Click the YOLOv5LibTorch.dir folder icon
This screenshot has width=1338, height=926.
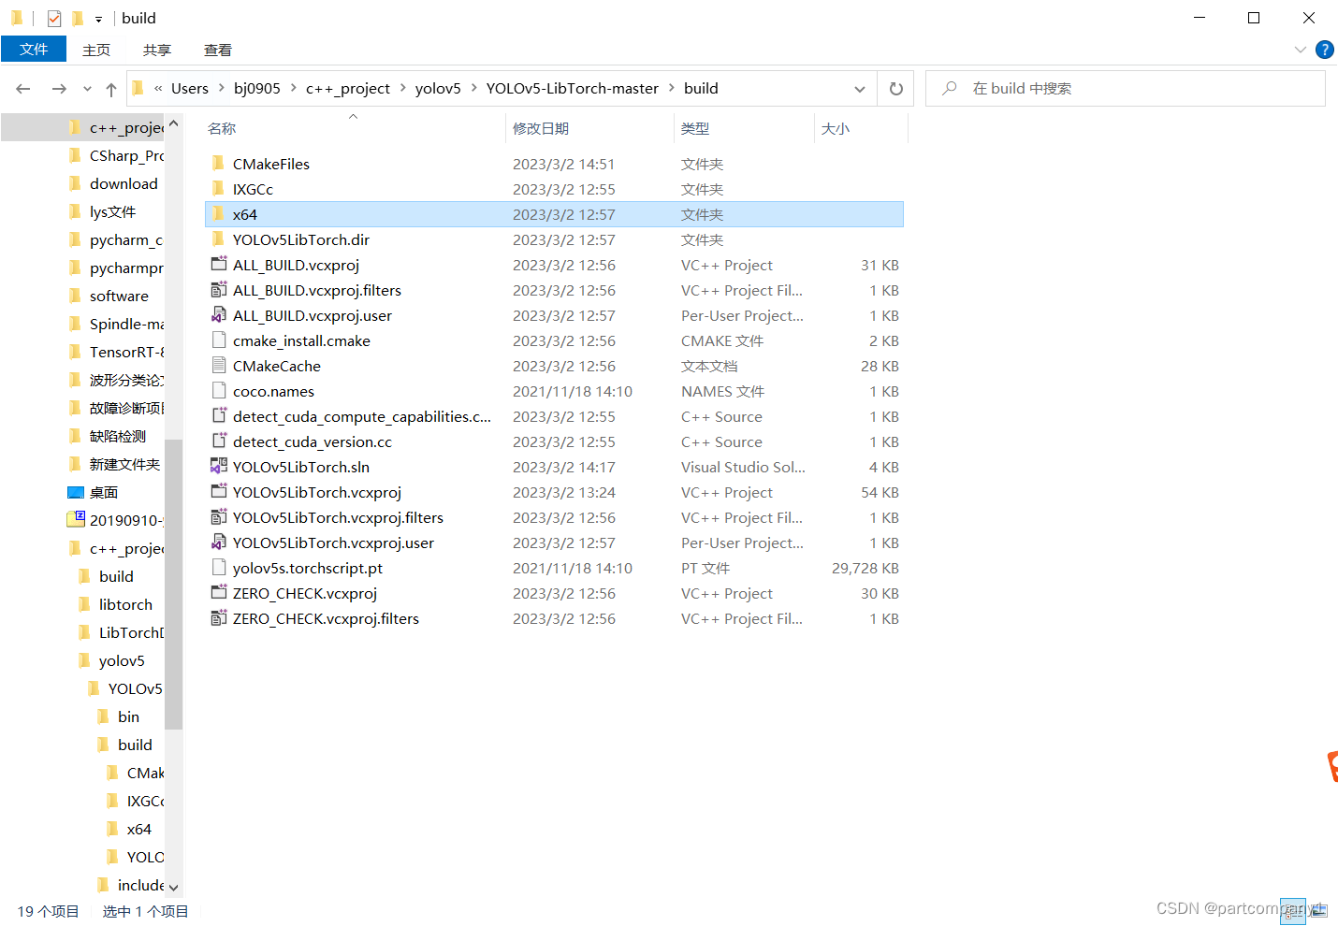click(218, 239)
